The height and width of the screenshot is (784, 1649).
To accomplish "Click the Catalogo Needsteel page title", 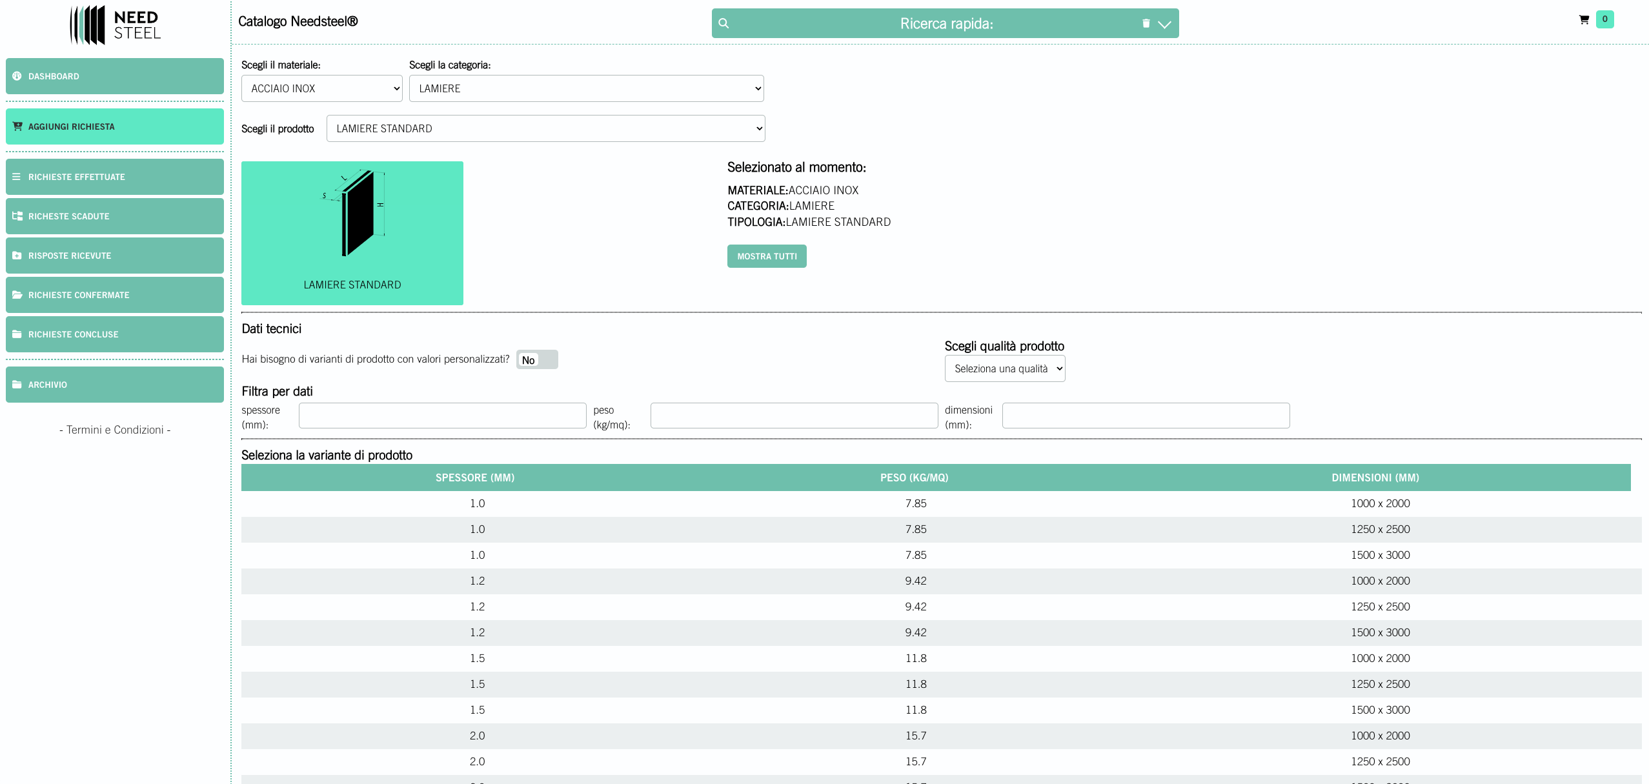I will tap(298, 21).
